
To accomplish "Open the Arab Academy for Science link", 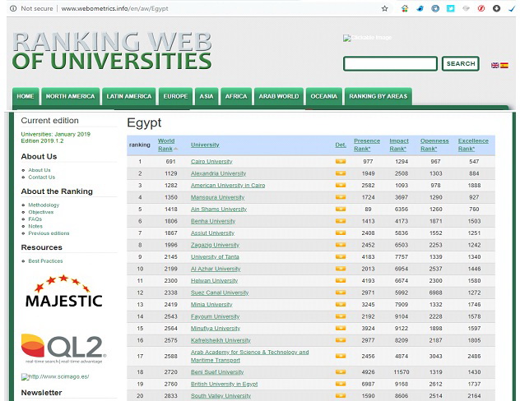I will pos(250,357).
